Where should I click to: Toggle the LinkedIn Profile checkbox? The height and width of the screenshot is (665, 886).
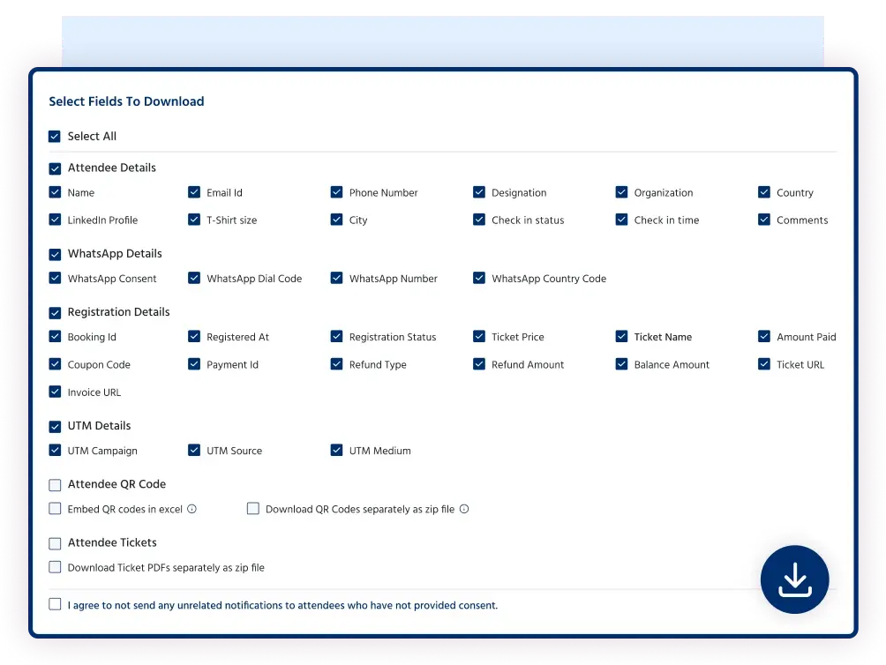[x=55, y=219]
